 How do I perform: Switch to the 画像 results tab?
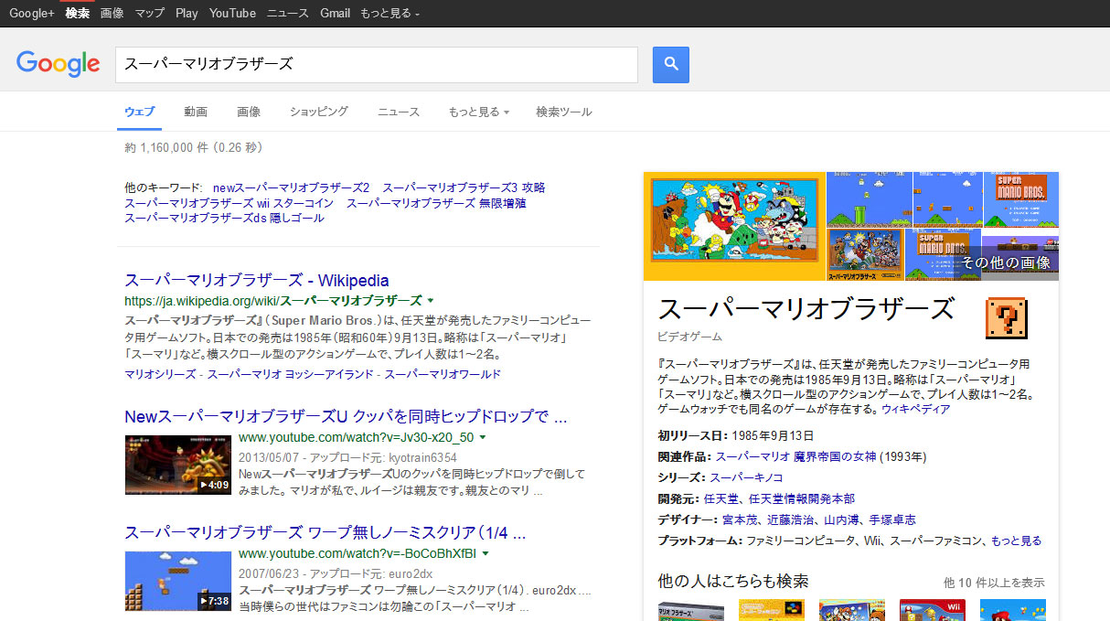tap(249, 112)
